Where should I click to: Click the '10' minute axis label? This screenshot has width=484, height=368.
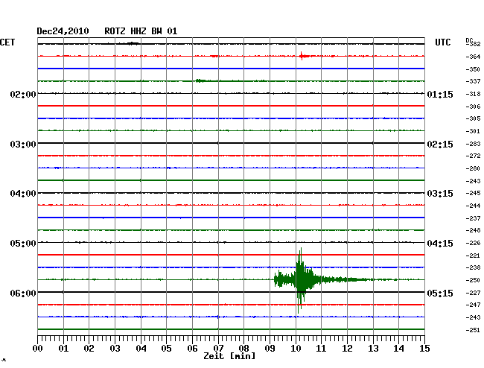coord(296,348)
